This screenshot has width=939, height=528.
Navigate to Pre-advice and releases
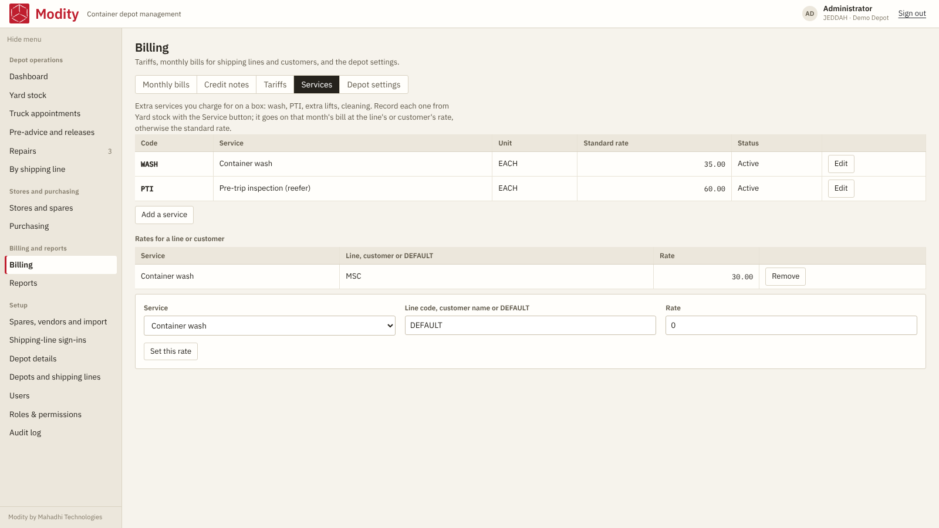pos(61,133)
